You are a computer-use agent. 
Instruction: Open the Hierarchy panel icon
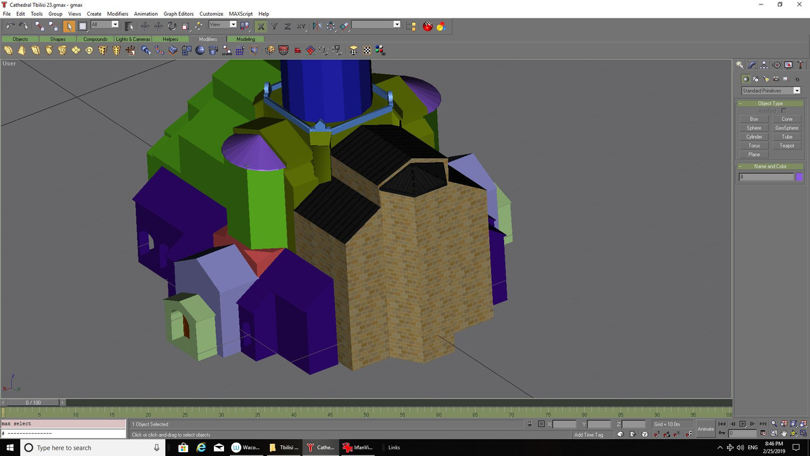[x=764, y=65]
